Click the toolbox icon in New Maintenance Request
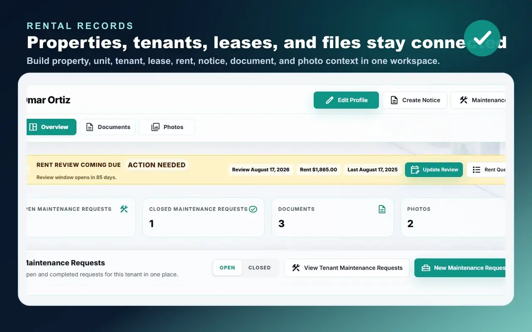Image resolution: width=532 pixels, height=332 pixels. pyautogui.click(x=426, y=268)
